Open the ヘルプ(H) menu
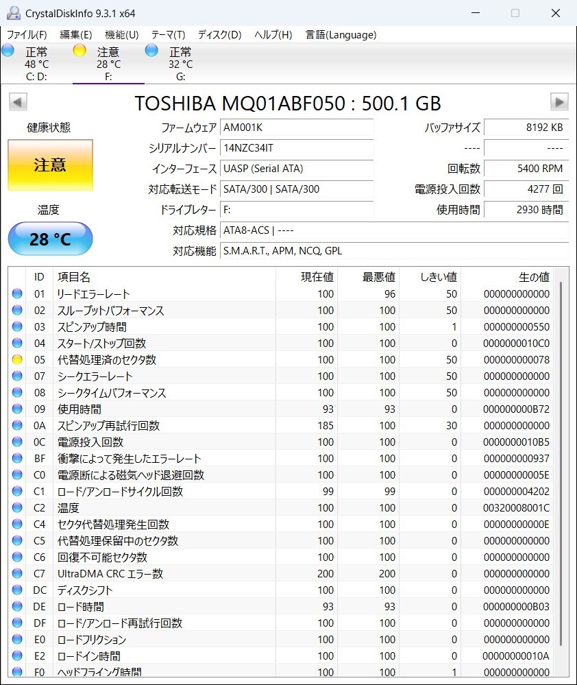 pyautogui.click(x=273, y=34)
